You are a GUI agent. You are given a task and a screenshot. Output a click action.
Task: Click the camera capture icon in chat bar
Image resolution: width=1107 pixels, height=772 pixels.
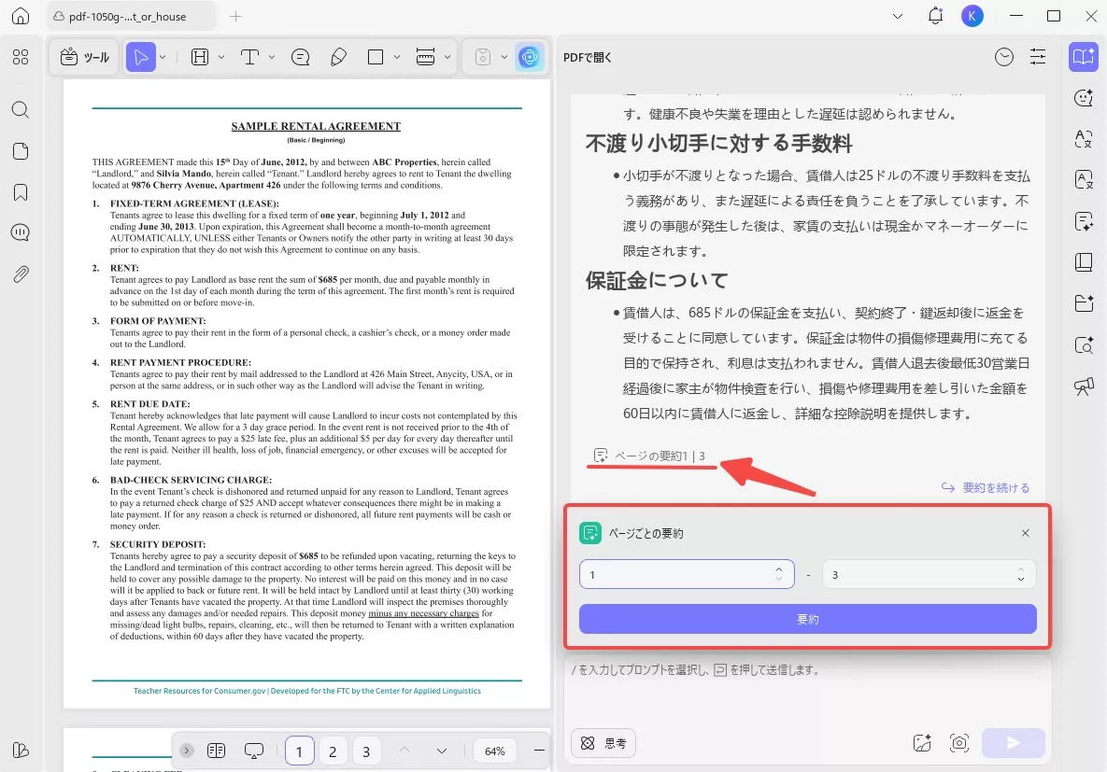point(959,743)
